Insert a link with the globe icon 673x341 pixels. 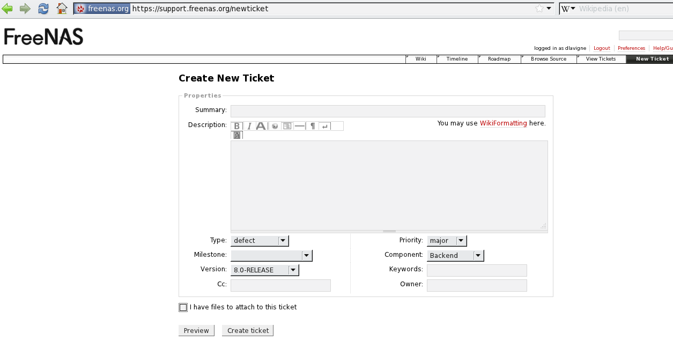coord(275,126)
